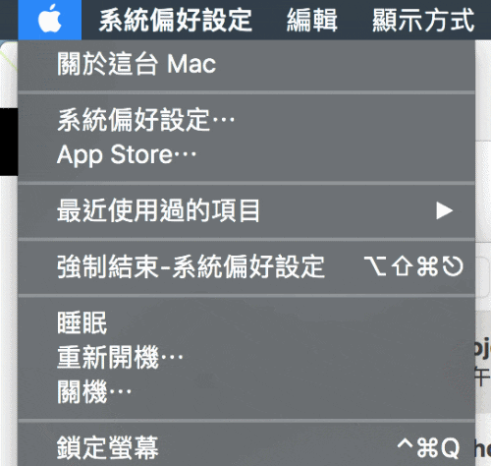This screenshot has height=466, width=491.
Task: Open the 系統偏好設定 menu bar item
Action: (176, 21)
